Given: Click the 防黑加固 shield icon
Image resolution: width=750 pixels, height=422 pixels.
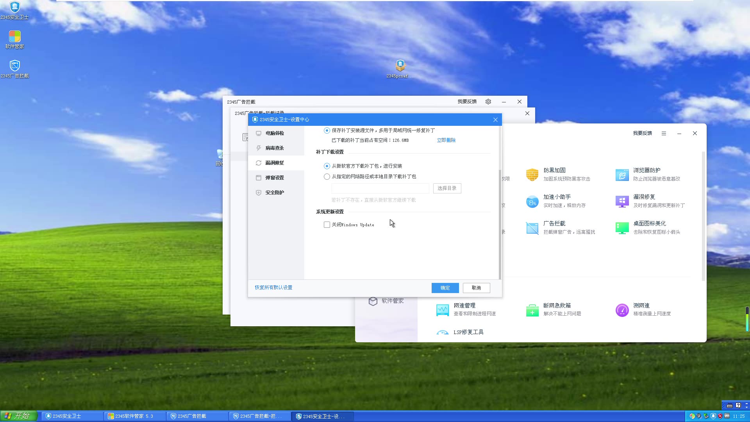Looking at the screenshot, I should click(532, 175).
